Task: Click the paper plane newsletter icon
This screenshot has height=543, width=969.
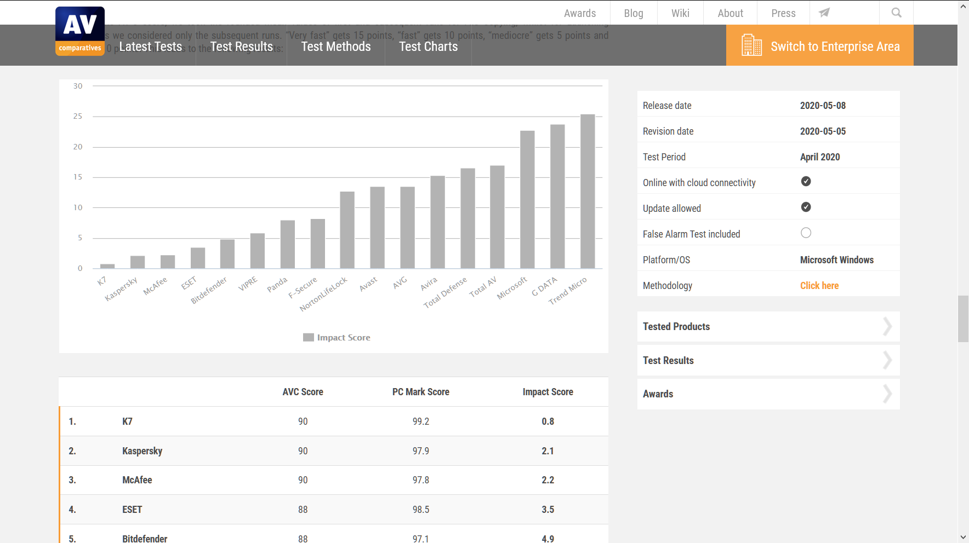Action: tap(824, 13)
